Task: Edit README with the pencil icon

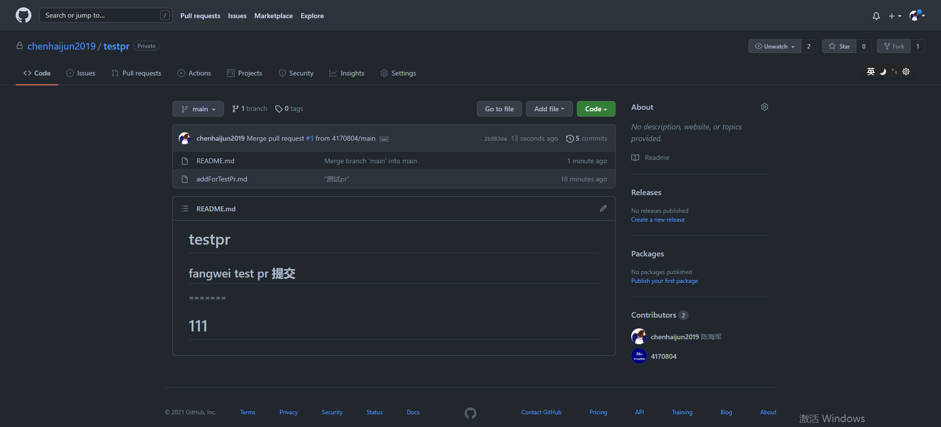Action: [x=603, y=208]
